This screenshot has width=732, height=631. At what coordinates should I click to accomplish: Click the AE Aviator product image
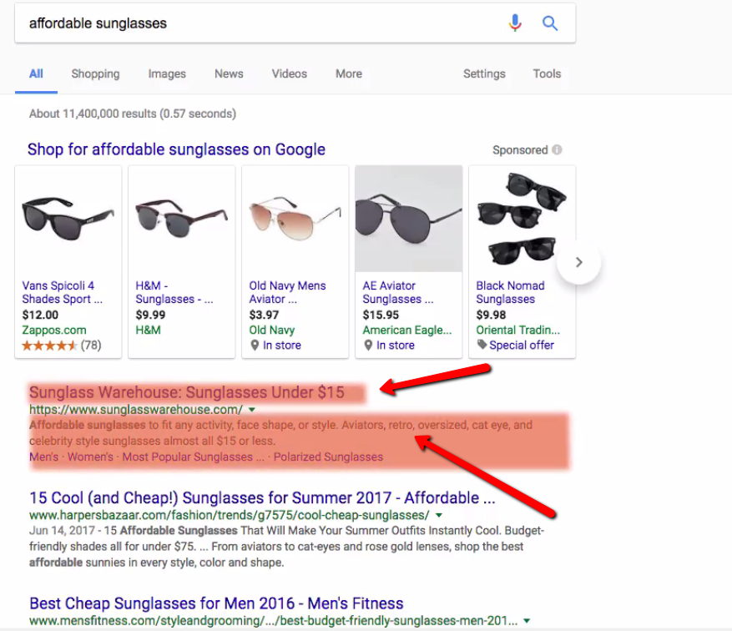coord(408,219)
